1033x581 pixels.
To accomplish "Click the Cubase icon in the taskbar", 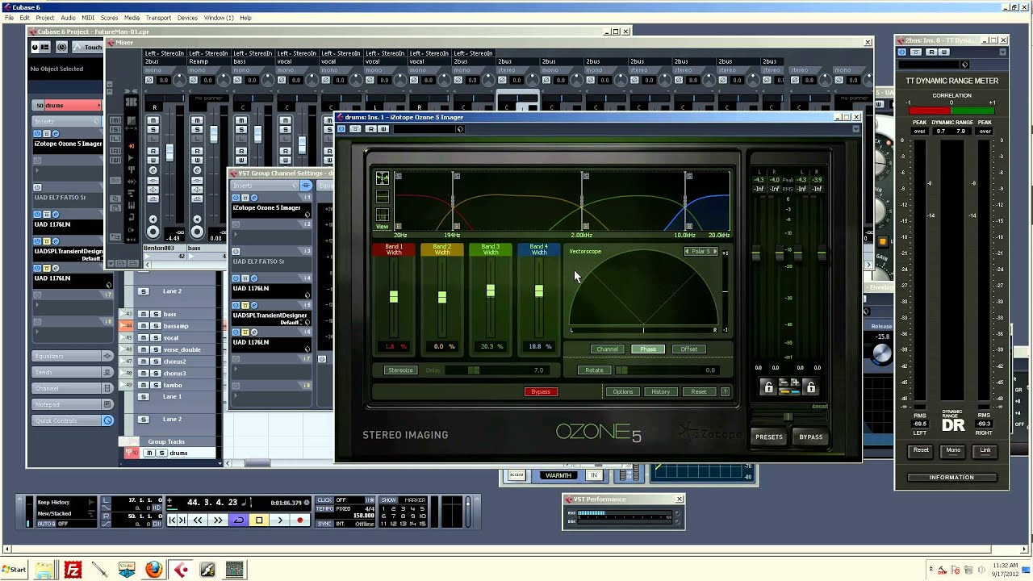I will point(181,570).
